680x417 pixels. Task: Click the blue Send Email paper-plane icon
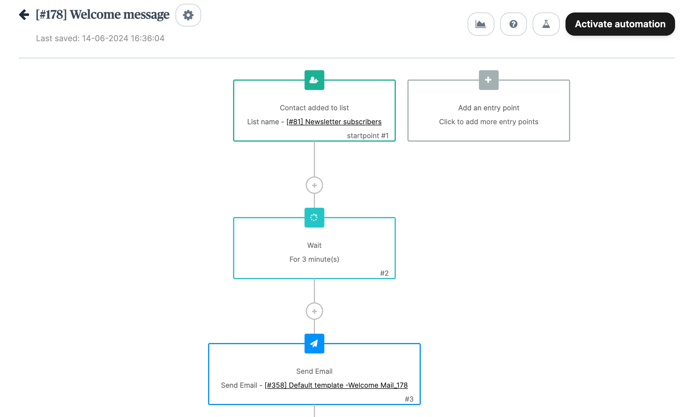point(314,344)
